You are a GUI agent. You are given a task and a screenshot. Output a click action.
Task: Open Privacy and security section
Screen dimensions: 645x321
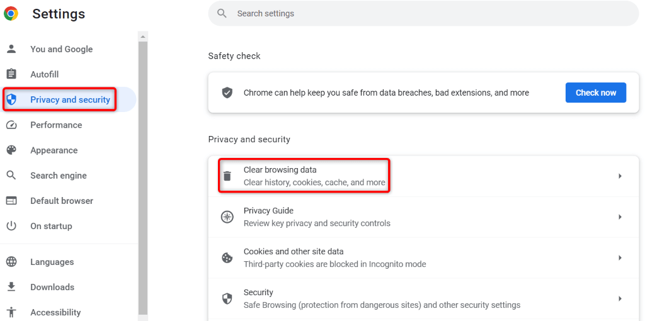click(70, 99)
